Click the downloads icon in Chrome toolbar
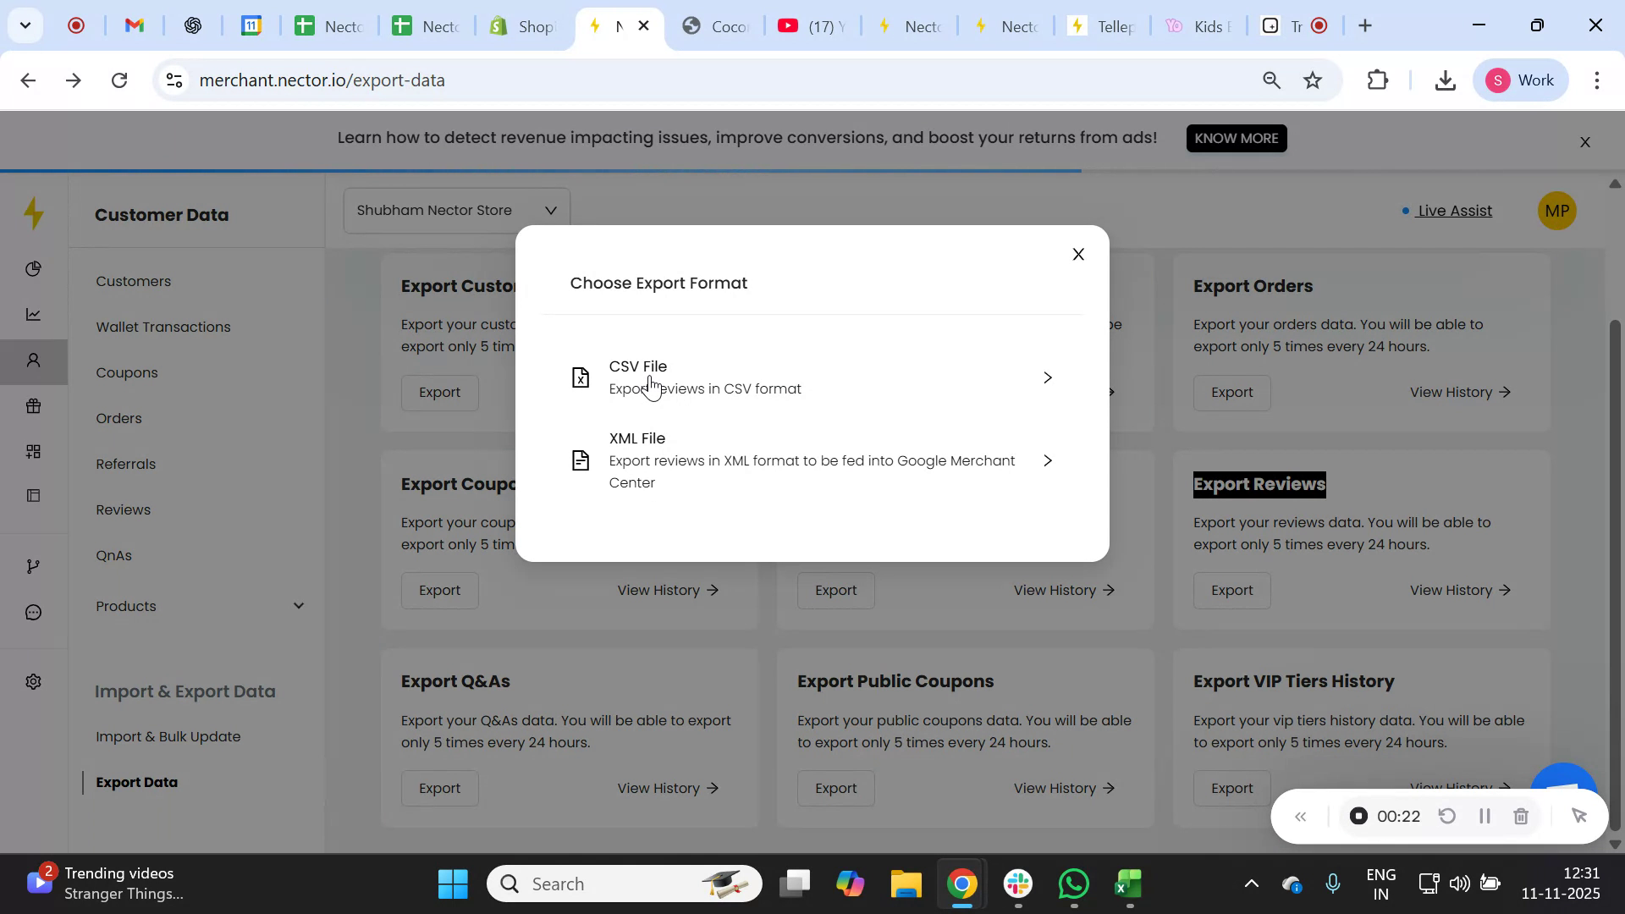The image size is (1625, 914). [1446, 80]
